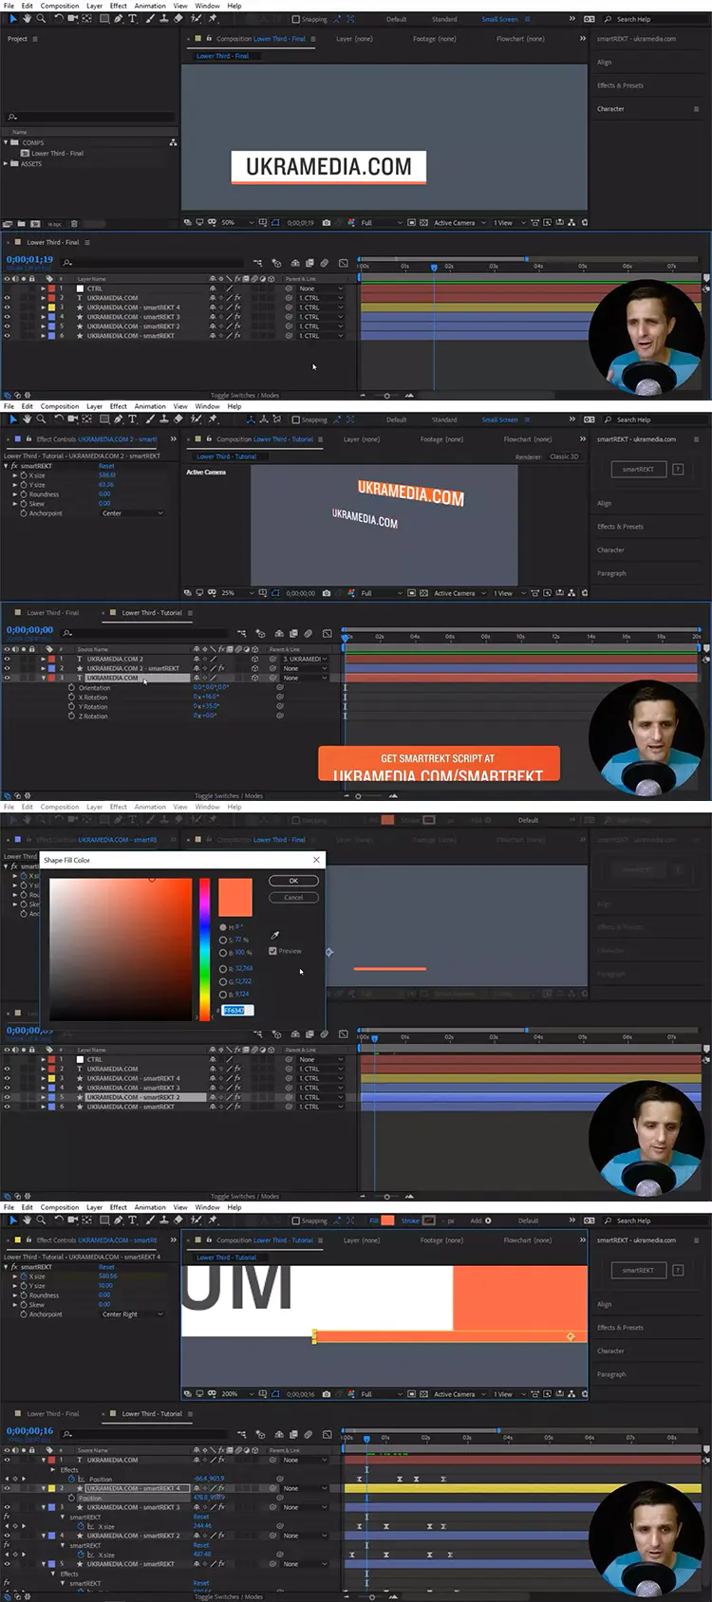This screenshot has height=1602, width=712.
Task: Select the R red radio button
Action: (x=223, y=969)
